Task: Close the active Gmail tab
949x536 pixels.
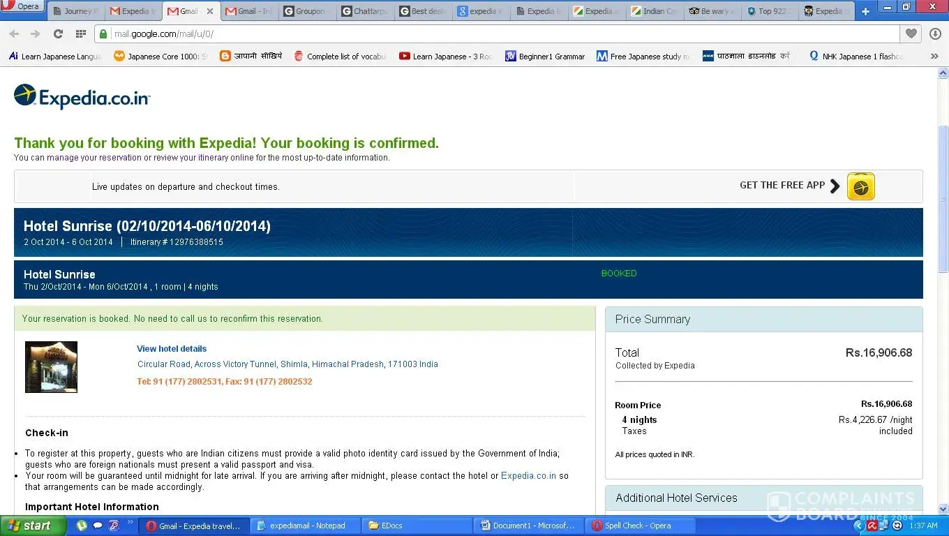Action: (209, 11)
